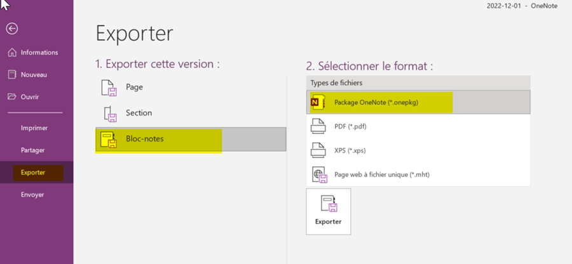Screen dimensions: 572x264
Task: Click the Informations clipboard icon
Action: coord(11,52)
